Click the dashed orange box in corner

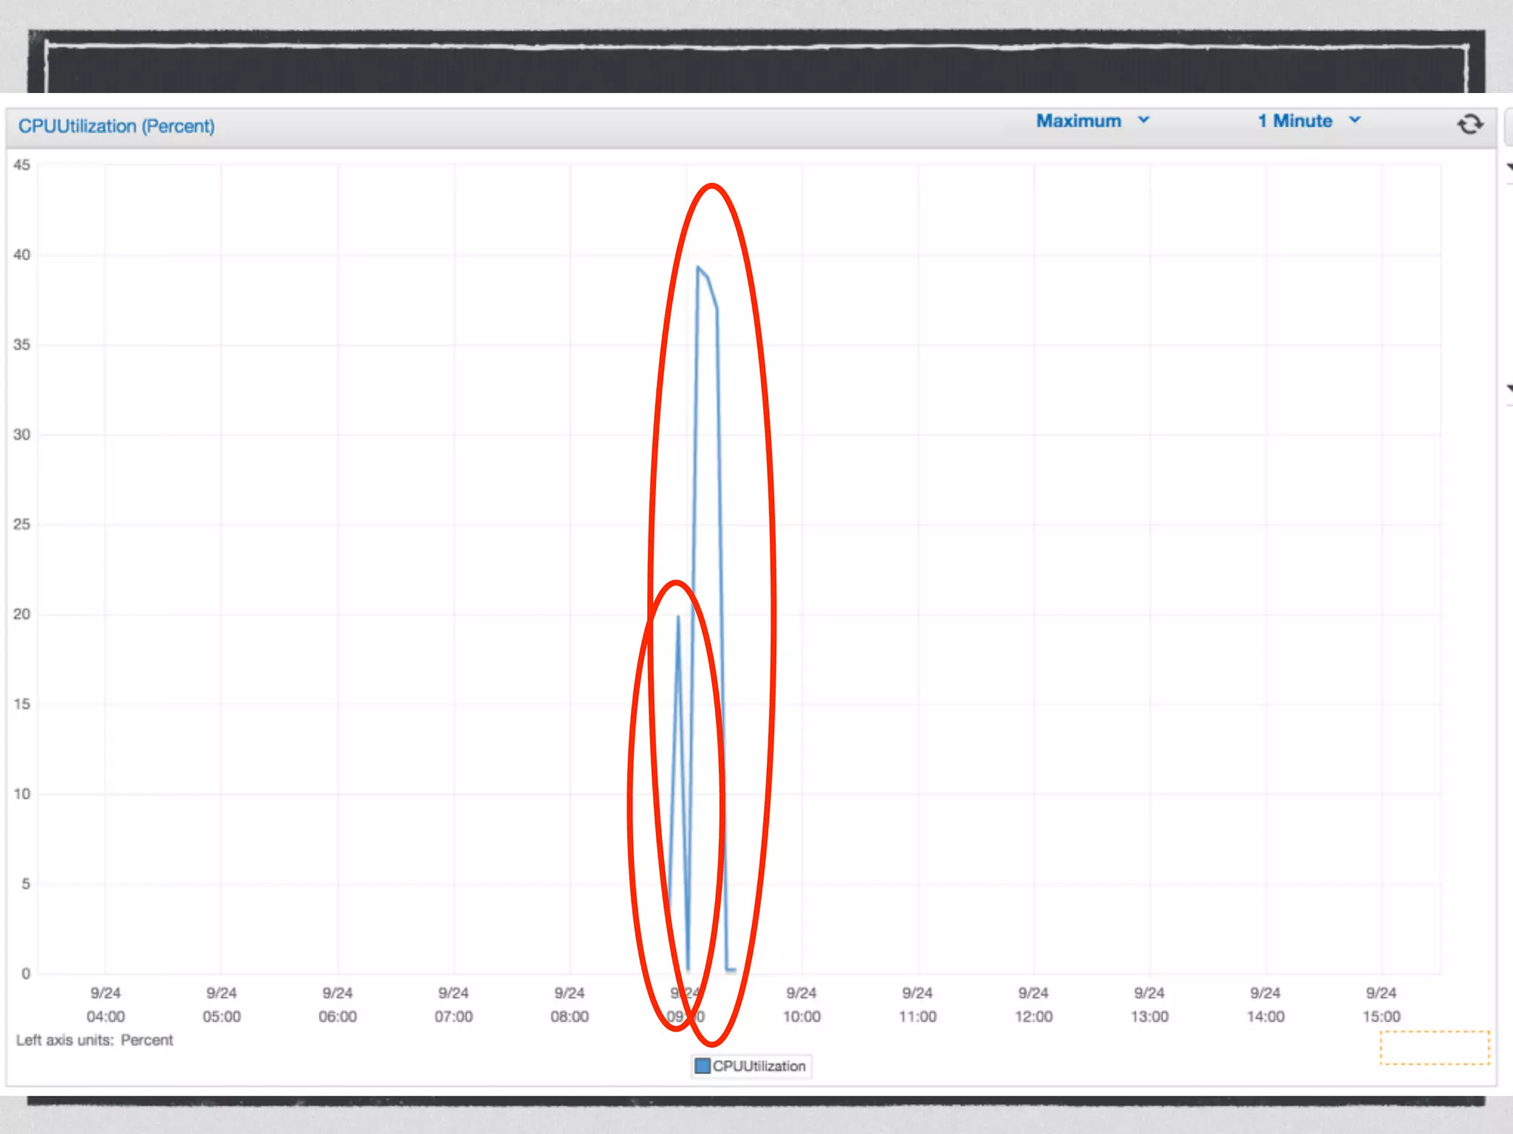(x=1435, y=1048)
